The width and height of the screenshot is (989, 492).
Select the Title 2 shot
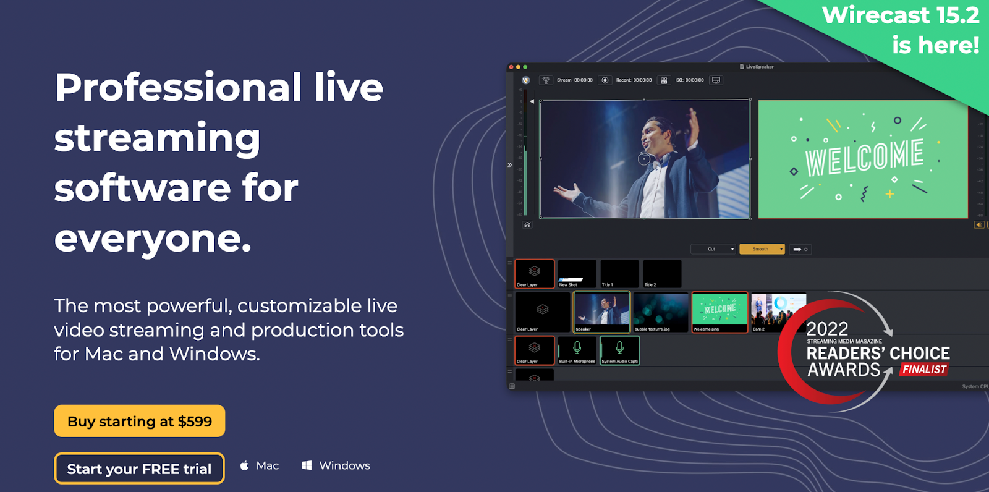coord(663,274)
